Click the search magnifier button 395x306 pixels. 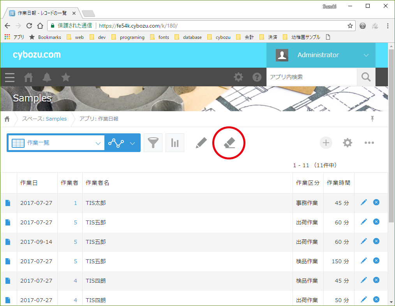point(366,77)
